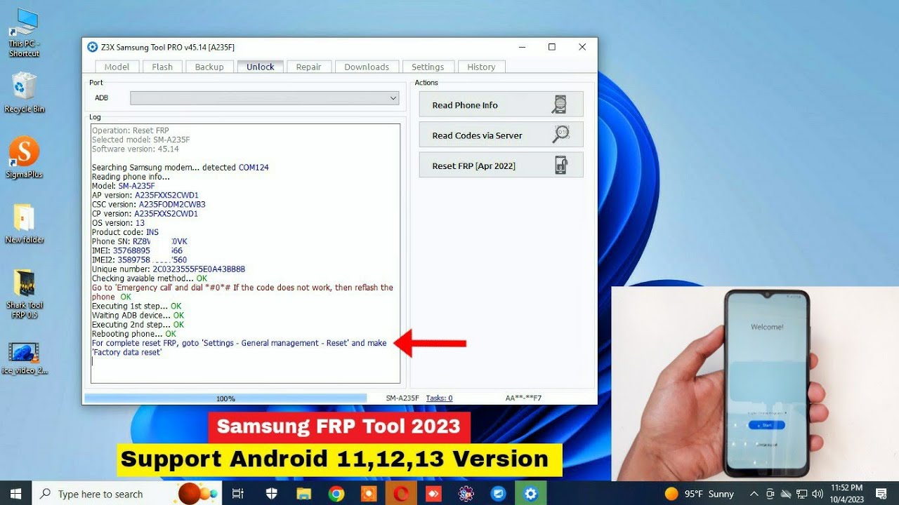Show hidden system tray icons
Image resolution: width=899 pixels, height=505 pixels.
tap(754, 494)
